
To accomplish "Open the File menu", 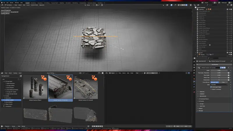I will tap(4, 3).
